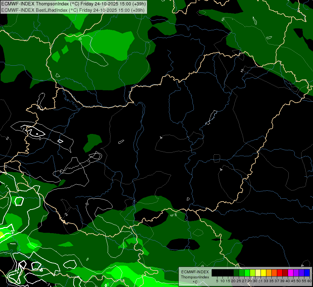313x287 pixels.
Task: Click the ECMWF-INDEX ThompsonIndex °C legend title
Action: tap(195, 277)
